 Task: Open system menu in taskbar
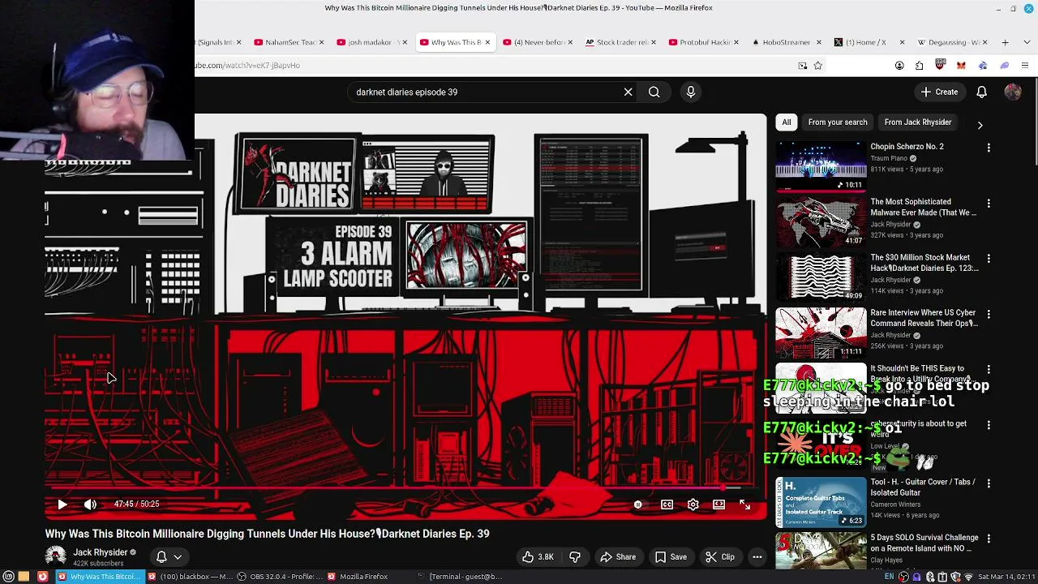(8, 577)
